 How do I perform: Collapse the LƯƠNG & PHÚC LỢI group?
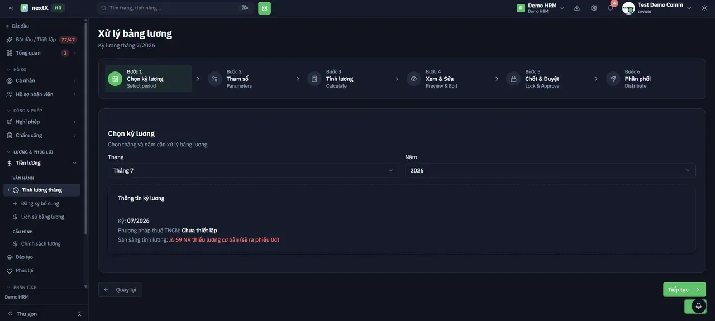pyautogui.click(x=30, y=152)
